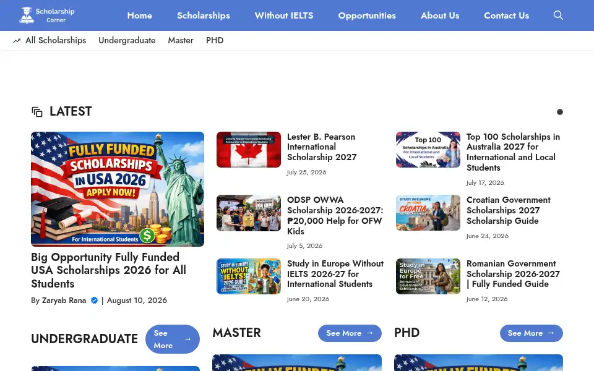
Task: Click the July 17, 2026 date text
Action: (x=485, y=183)
